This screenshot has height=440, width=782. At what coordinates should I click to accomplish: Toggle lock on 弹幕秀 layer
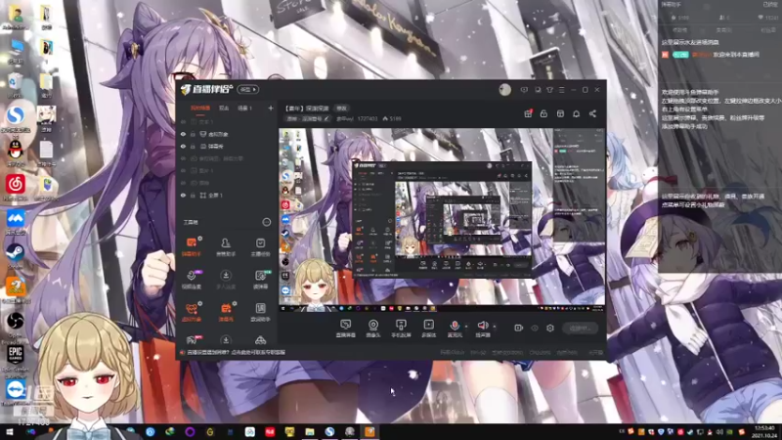[193, 146]
